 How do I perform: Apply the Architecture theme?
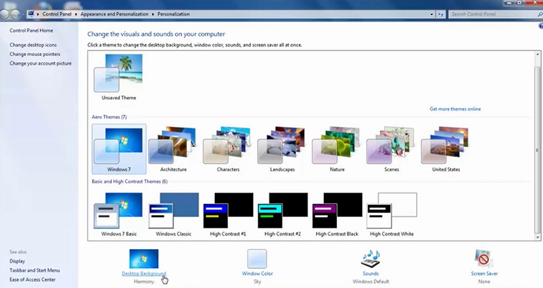(x=173, y=146)
